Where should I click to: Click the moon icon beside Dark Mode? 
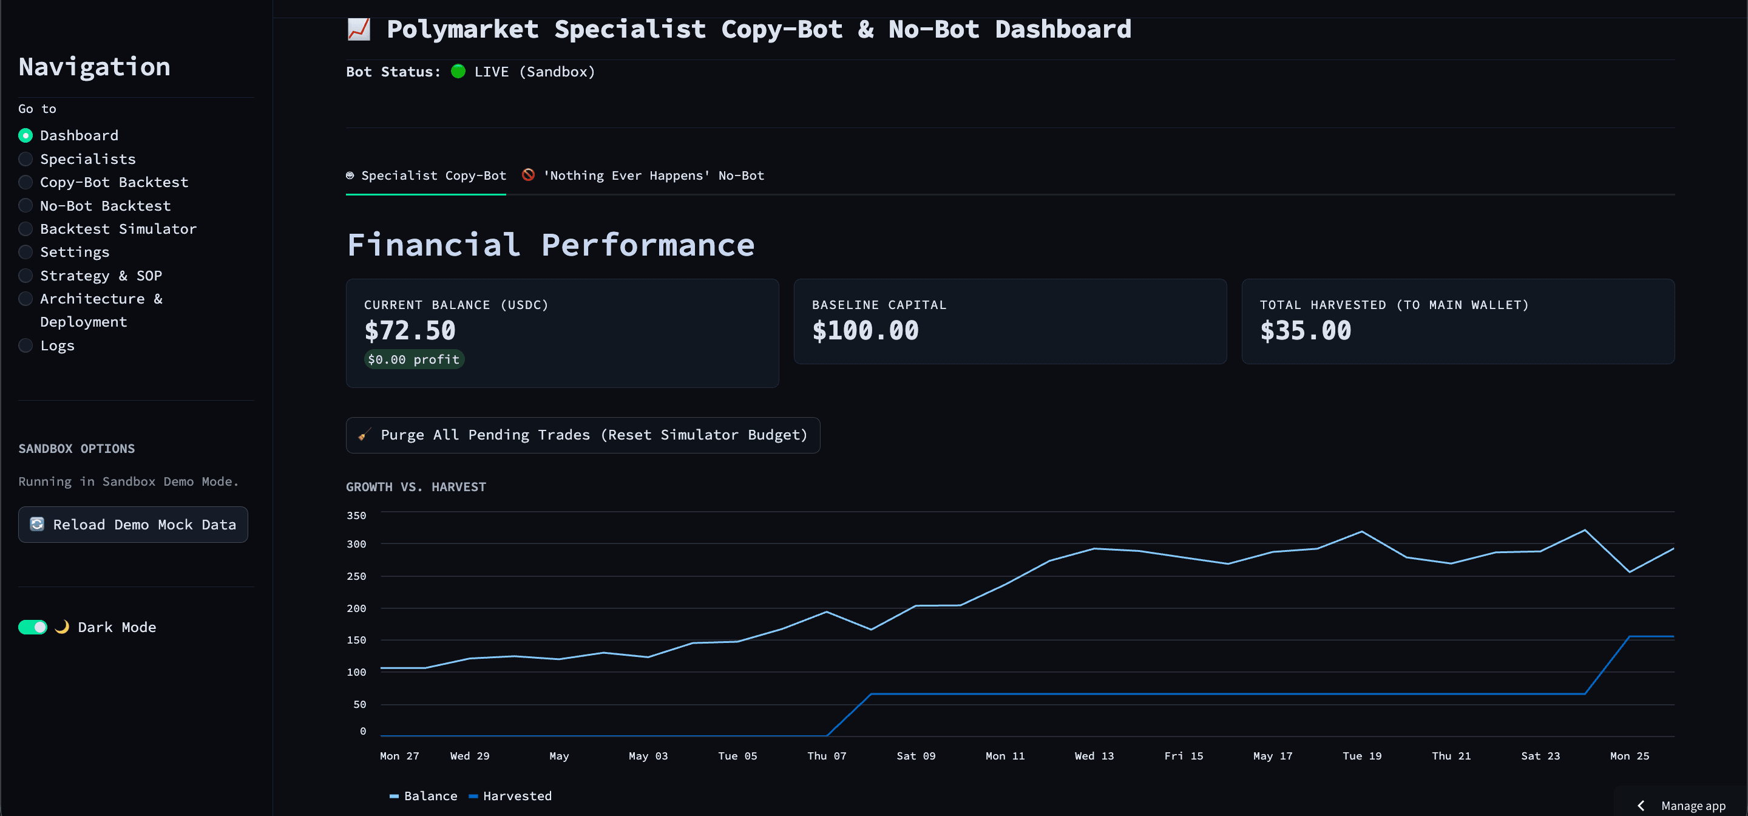click(63, 627)
